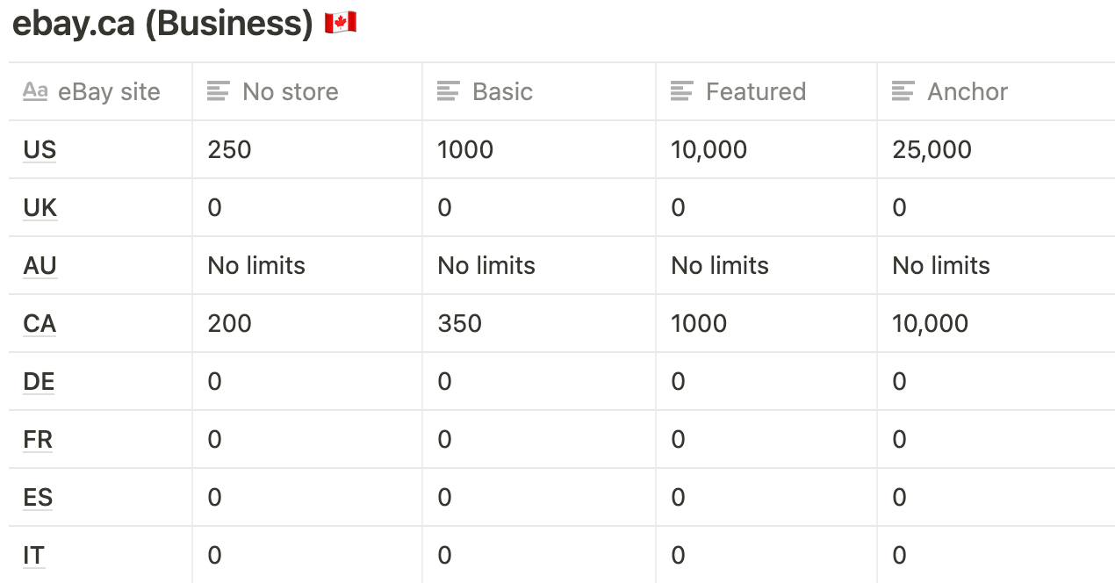Click the text icon in Anchor header
The height and width of the screenshot is (583, 1115).
pyautogui.click(x=903, y=91)
